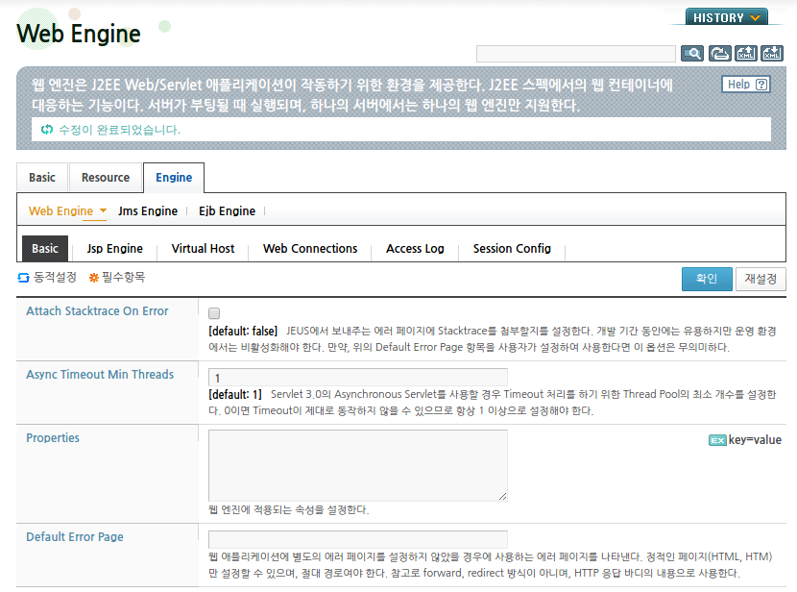Image resolution: width=797 pixels, height=592 pixels.
Task: Select the dark Basic sub-tab
Action: pyautogui.click(x=45, y=249)
